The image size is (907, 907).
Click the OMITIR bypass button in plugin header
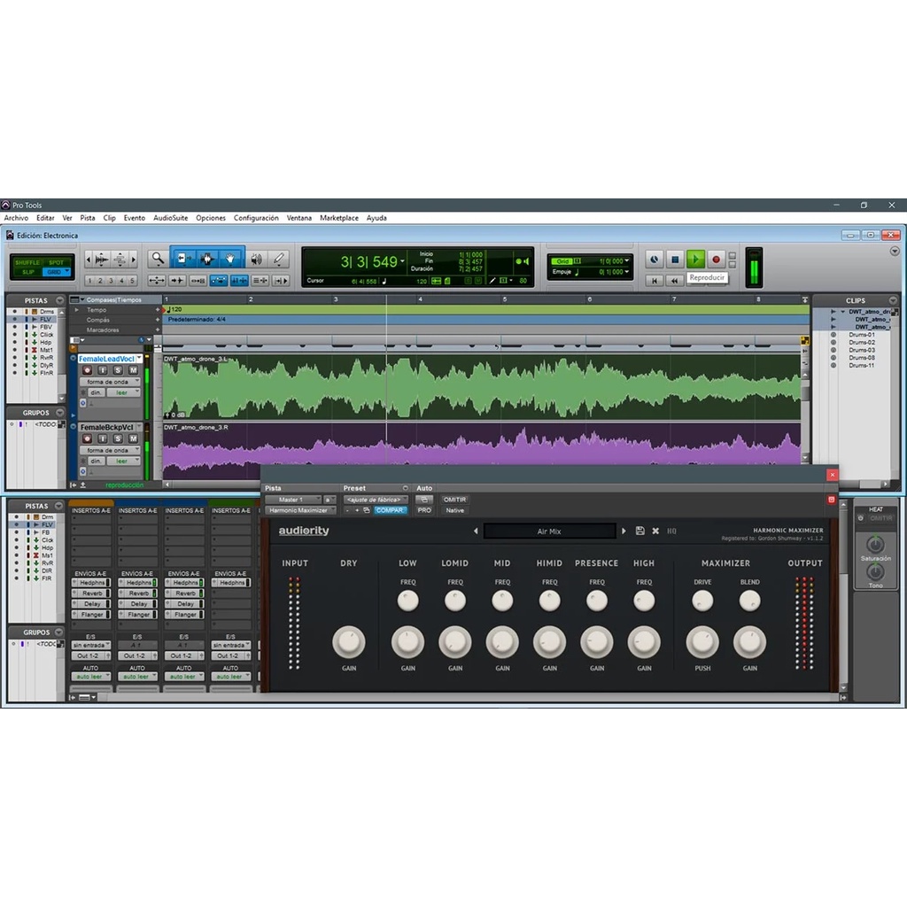[x=454, y=500]
